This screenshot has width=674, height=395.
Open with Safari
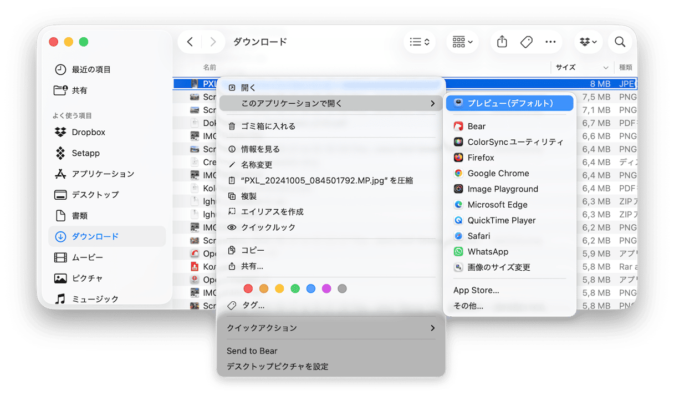point(509,236)
